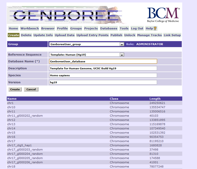Open the Manage Tracks tab
This screenshot has height=169, width=197.
click(149, 35)
